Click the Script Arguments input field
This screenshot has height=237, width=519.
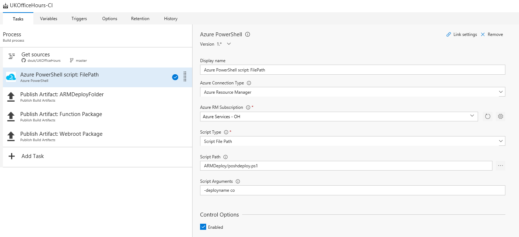[353, 190]
